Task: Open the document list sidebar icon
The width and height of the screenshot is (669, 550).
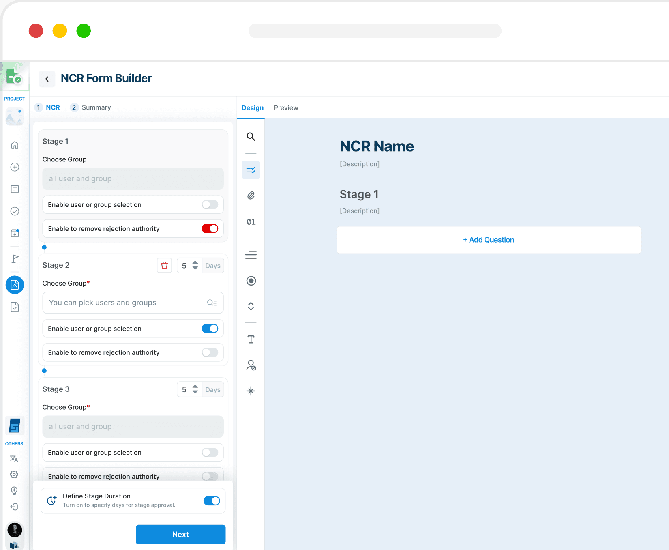Action: coord(15,189)
